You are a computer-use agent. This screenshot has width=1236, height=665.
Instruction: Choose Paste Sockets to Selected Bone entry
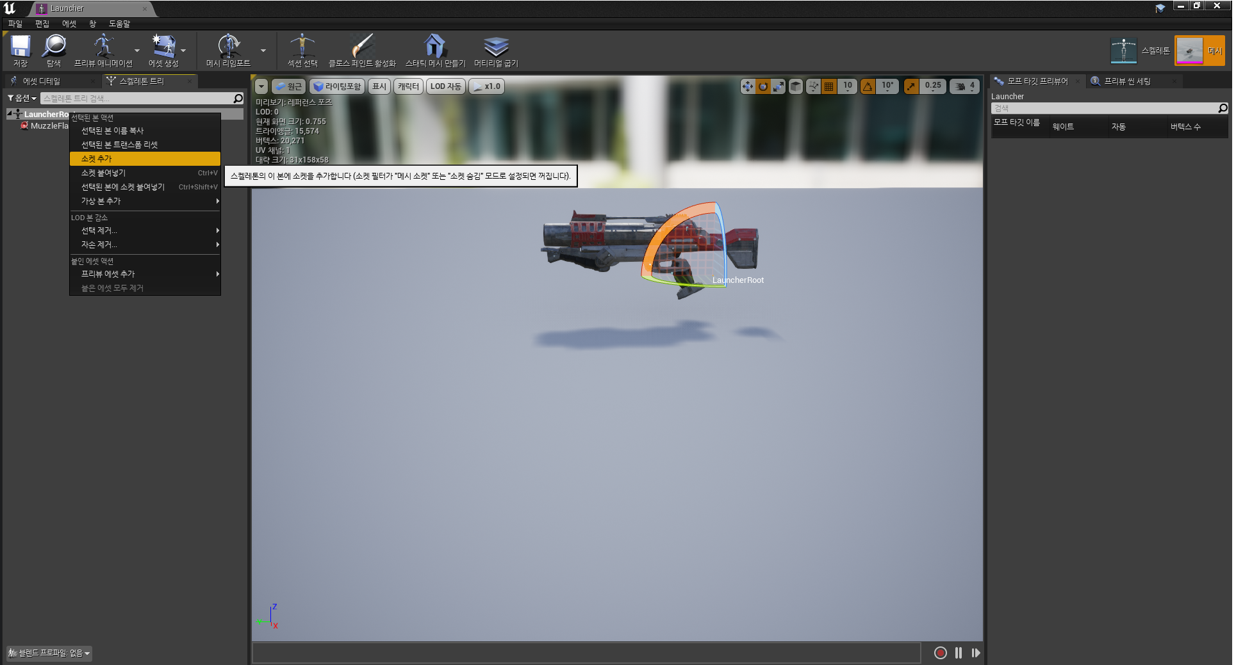click(x=145, y=187)
